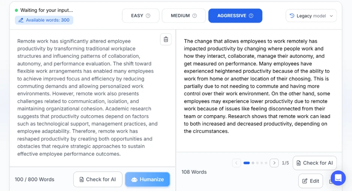Select the EASY humanization mode
Viewport: 352px width, 191px height.
[x=141, y=16]
